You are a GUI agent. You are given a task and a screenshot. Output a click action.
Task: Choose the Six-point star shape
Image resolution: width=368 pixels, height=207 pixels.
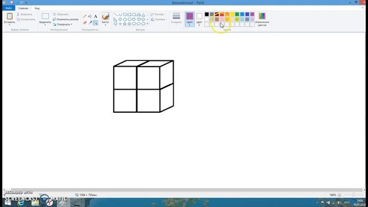(x=129, y=24)
